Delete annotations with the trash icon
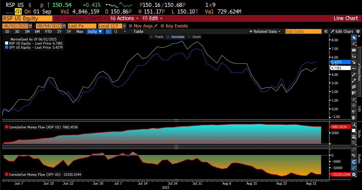Screen dimensions: 362x190 (x=354, y=118)
